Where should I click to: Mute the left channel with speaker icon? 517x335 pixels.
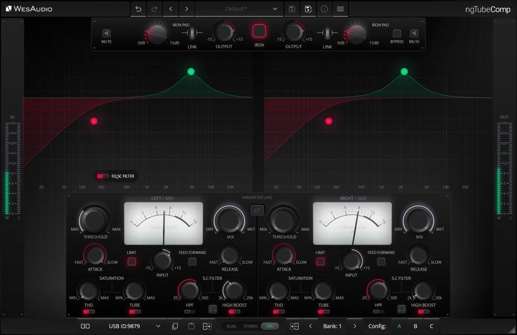107,34
